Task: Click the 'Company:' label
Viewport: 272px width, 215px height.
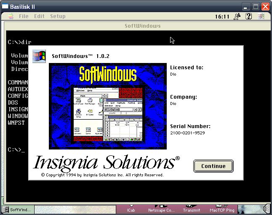Action: click(x=184, y=97)
